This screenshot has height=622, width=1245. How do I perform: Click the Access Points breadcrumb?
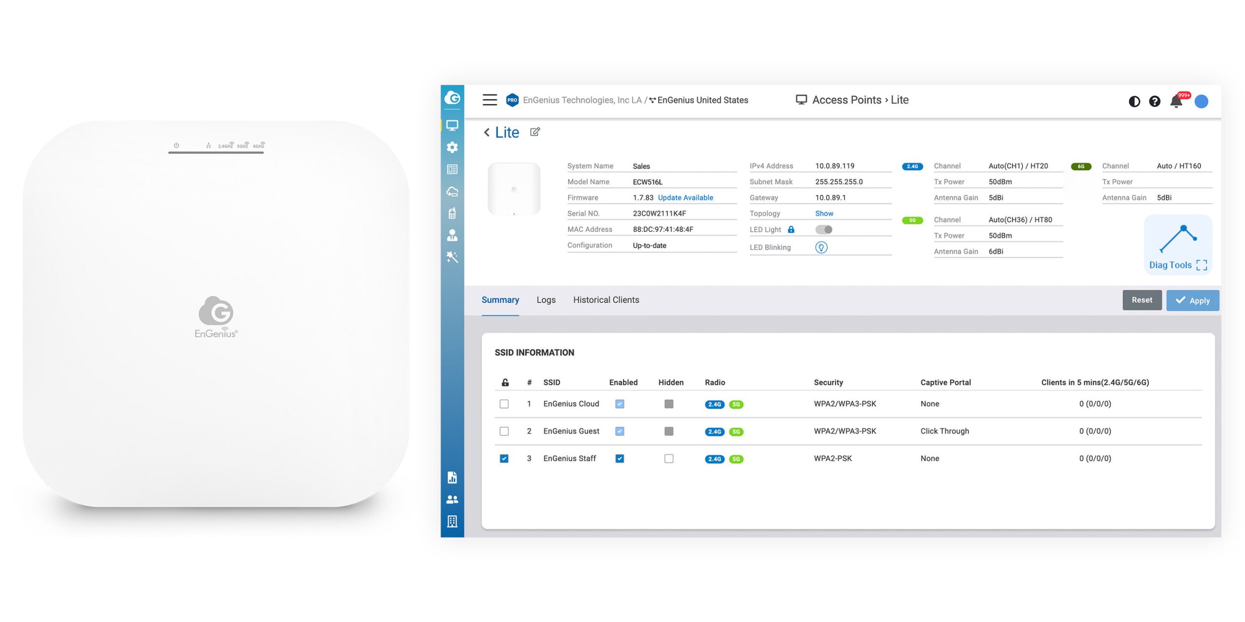tap(846, 100)
